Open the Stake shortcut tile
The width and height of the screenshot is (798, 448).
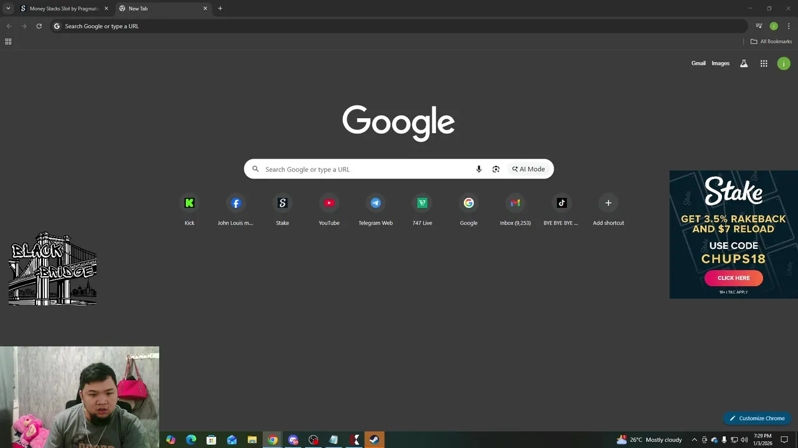coord(282,203)
